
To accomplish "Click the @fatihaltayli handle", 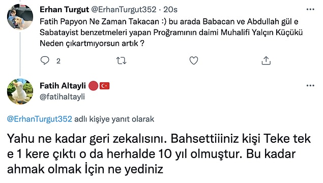I will click(62, 97).
